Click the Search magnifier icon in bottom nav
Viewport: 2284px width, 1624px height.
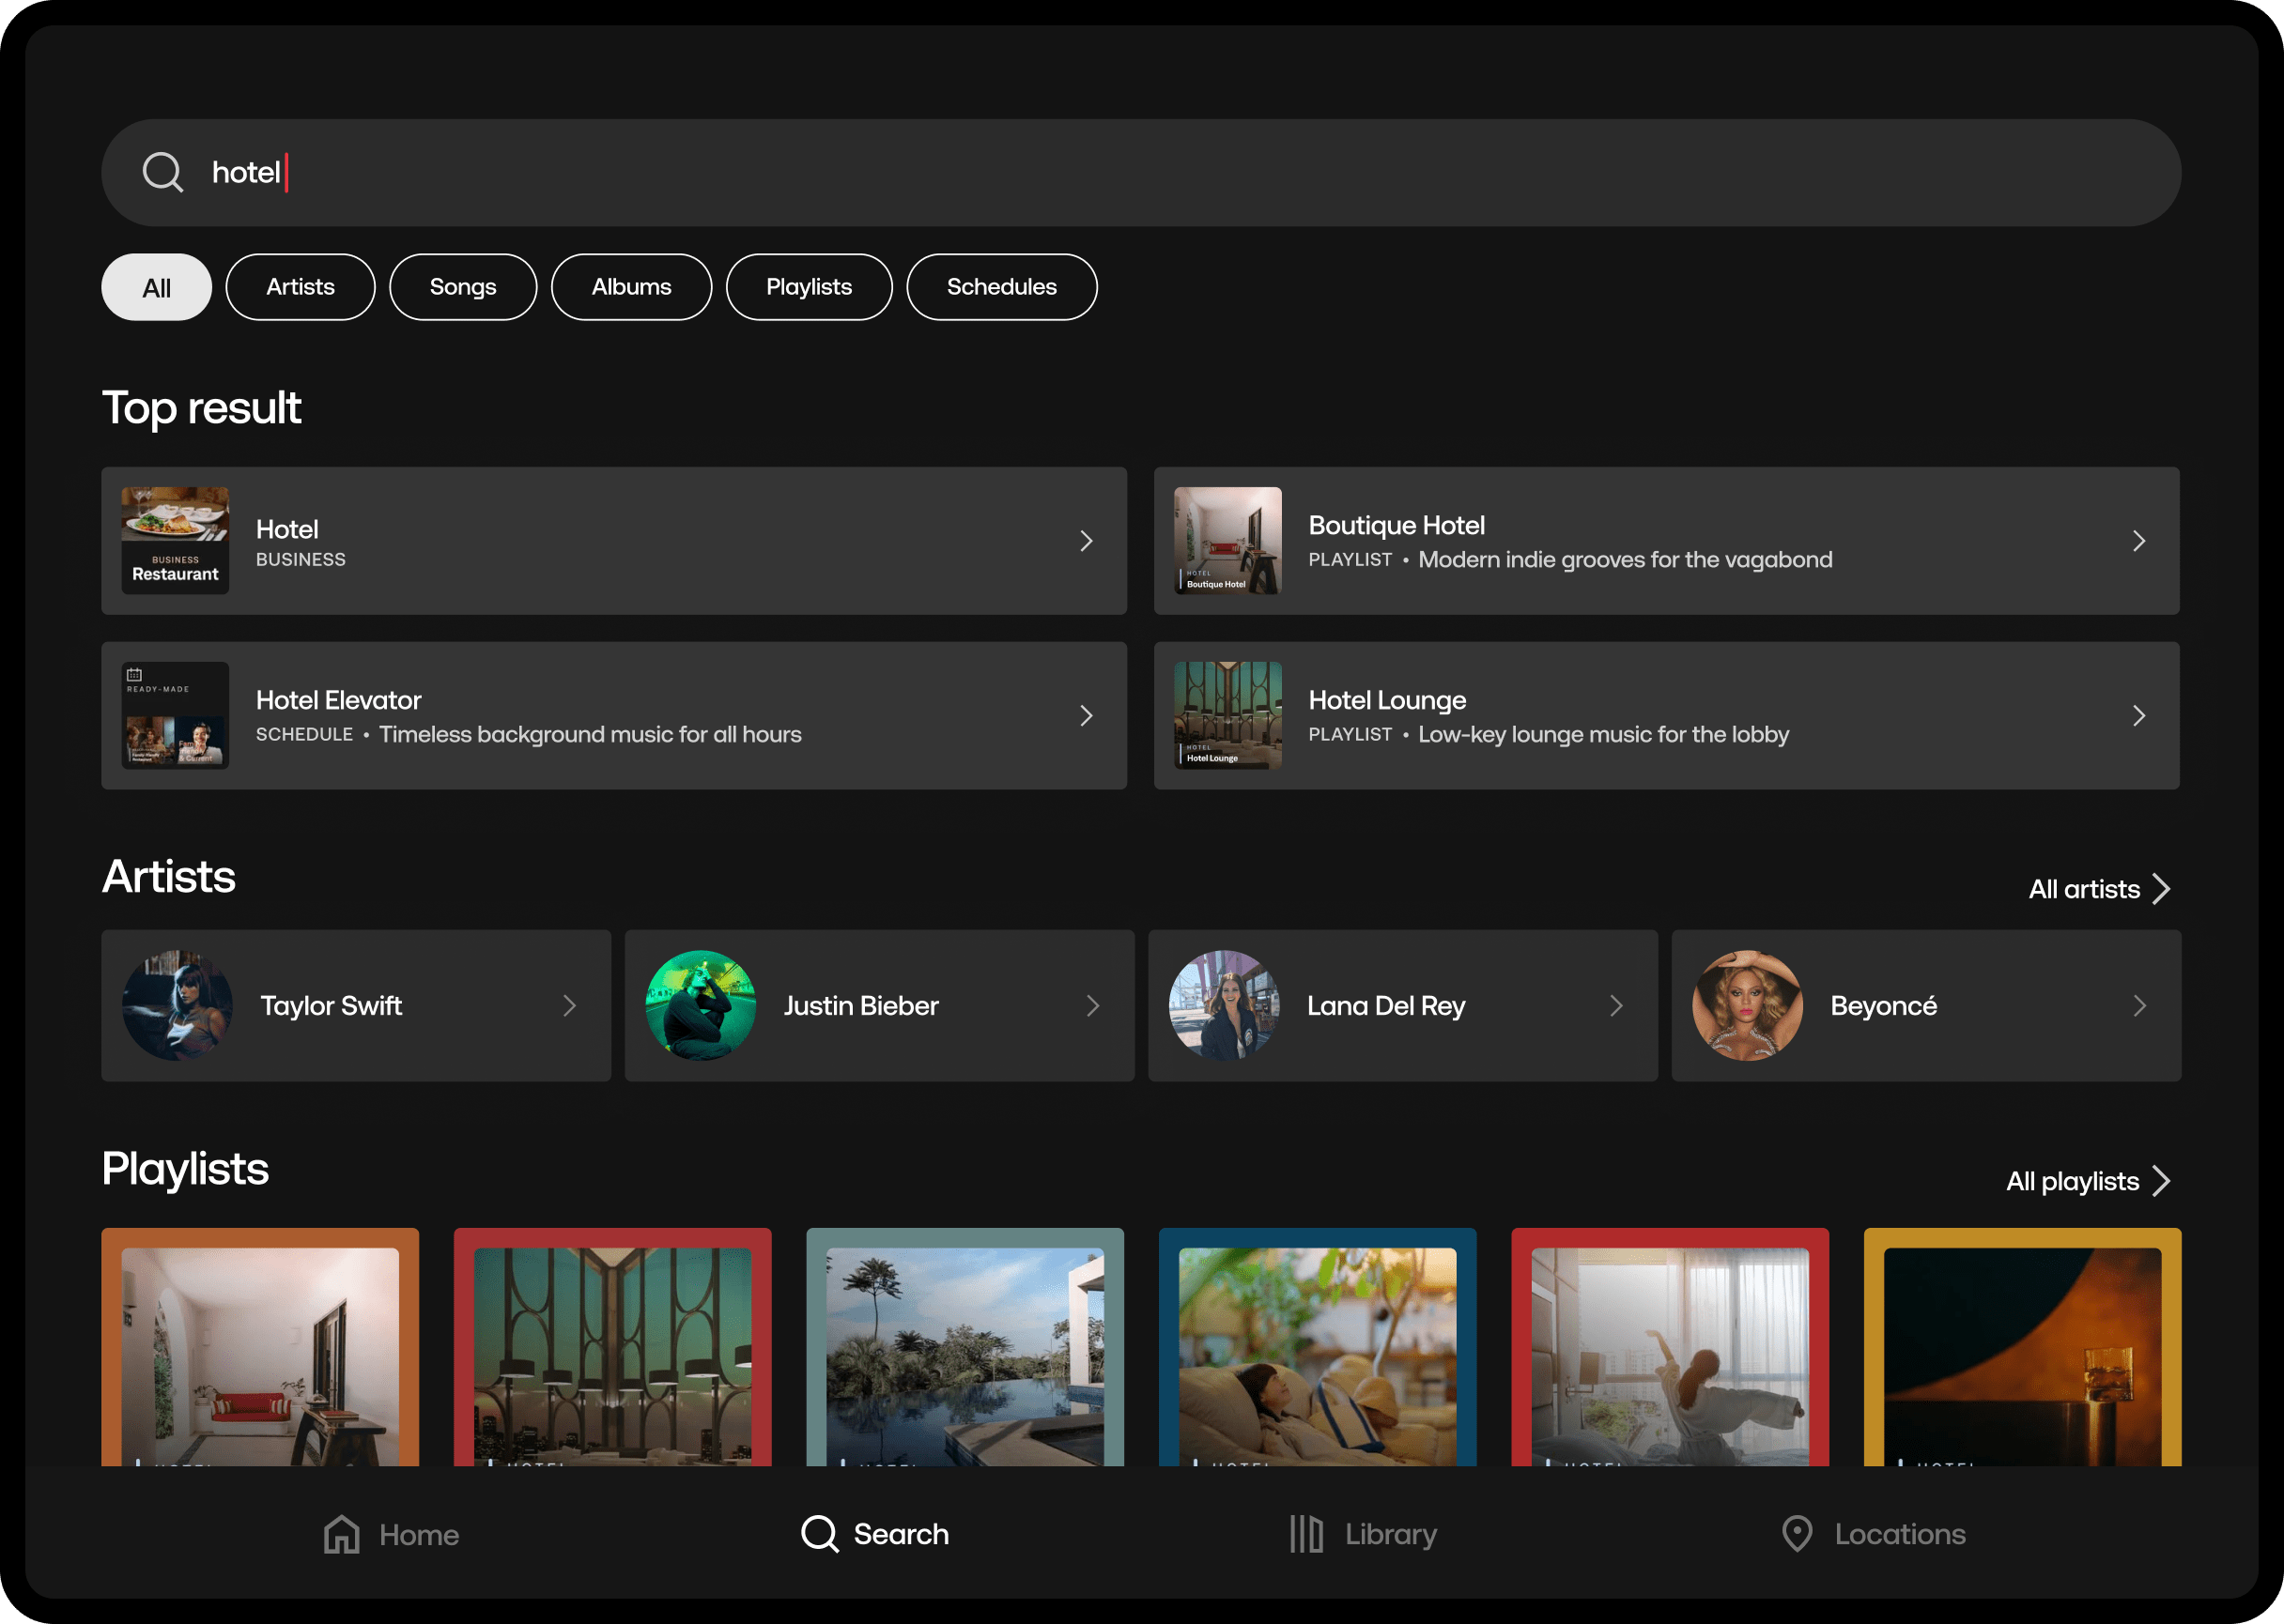[x=819, y=1534]
